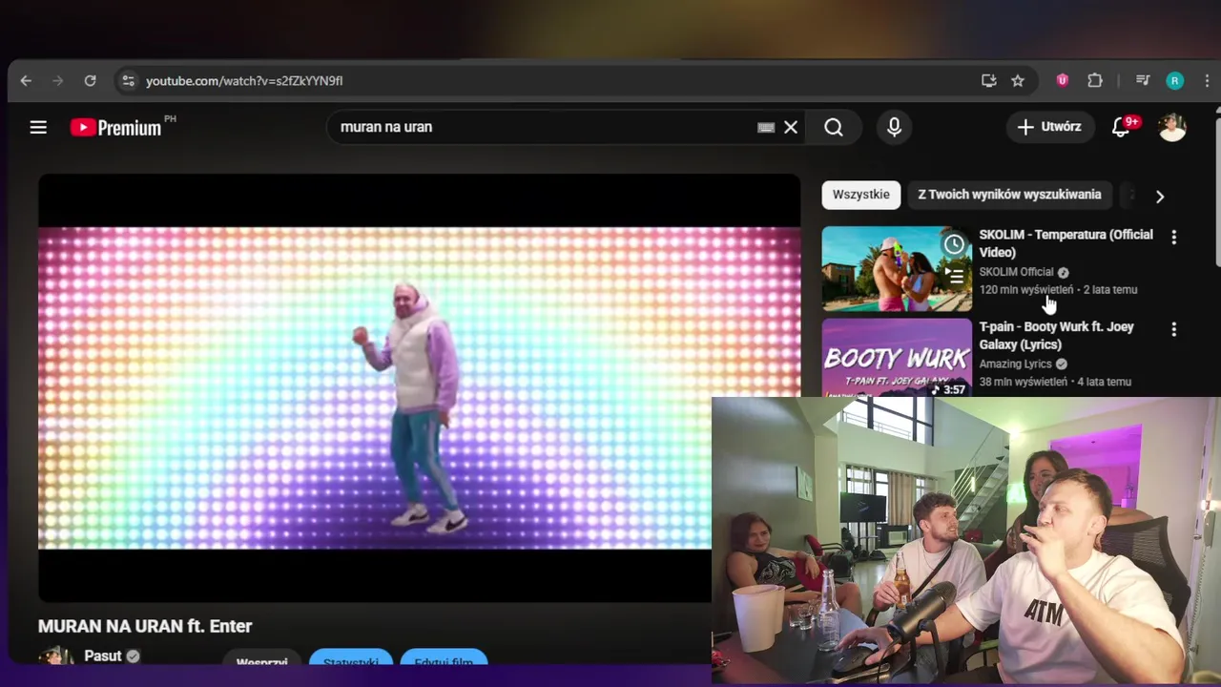
Task: Click '38 mln wyświetleń' view count
Action: [1023, 382]
